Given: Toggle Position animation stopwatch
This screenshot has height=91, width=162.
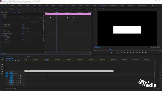Looking at the screenshot, I should pos(4,18).
